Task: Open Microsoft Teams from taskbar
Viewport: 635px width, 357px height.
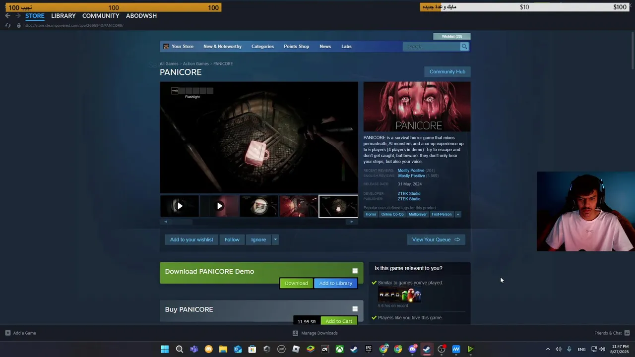Action: [194, 349]
